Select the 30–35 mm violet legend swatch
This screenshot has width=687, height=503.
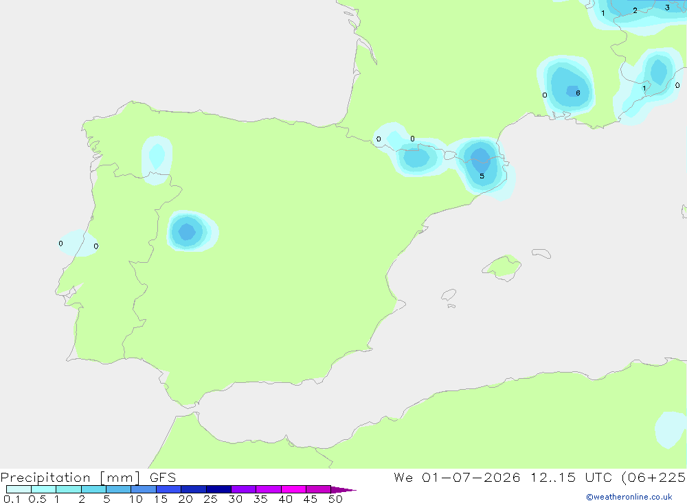243,489
